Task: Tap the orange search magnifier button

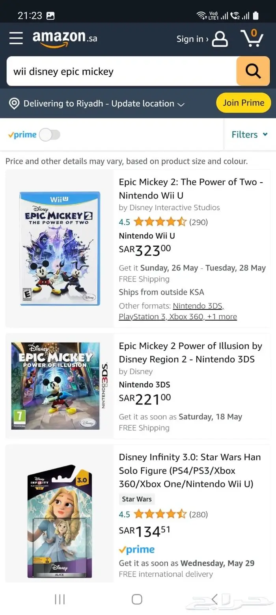Action: pos(253,71)
